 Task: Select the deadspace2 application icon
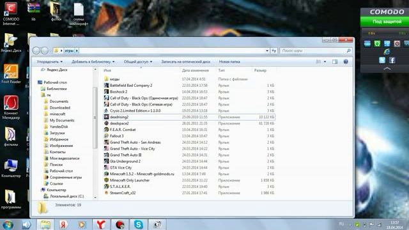pos(106,123)
